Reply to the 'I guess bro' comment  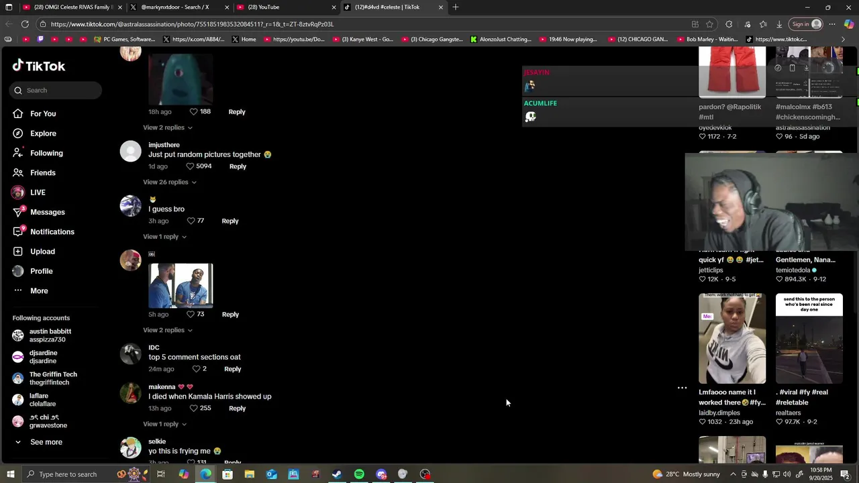pyautogui.click(x=230, y=221)
